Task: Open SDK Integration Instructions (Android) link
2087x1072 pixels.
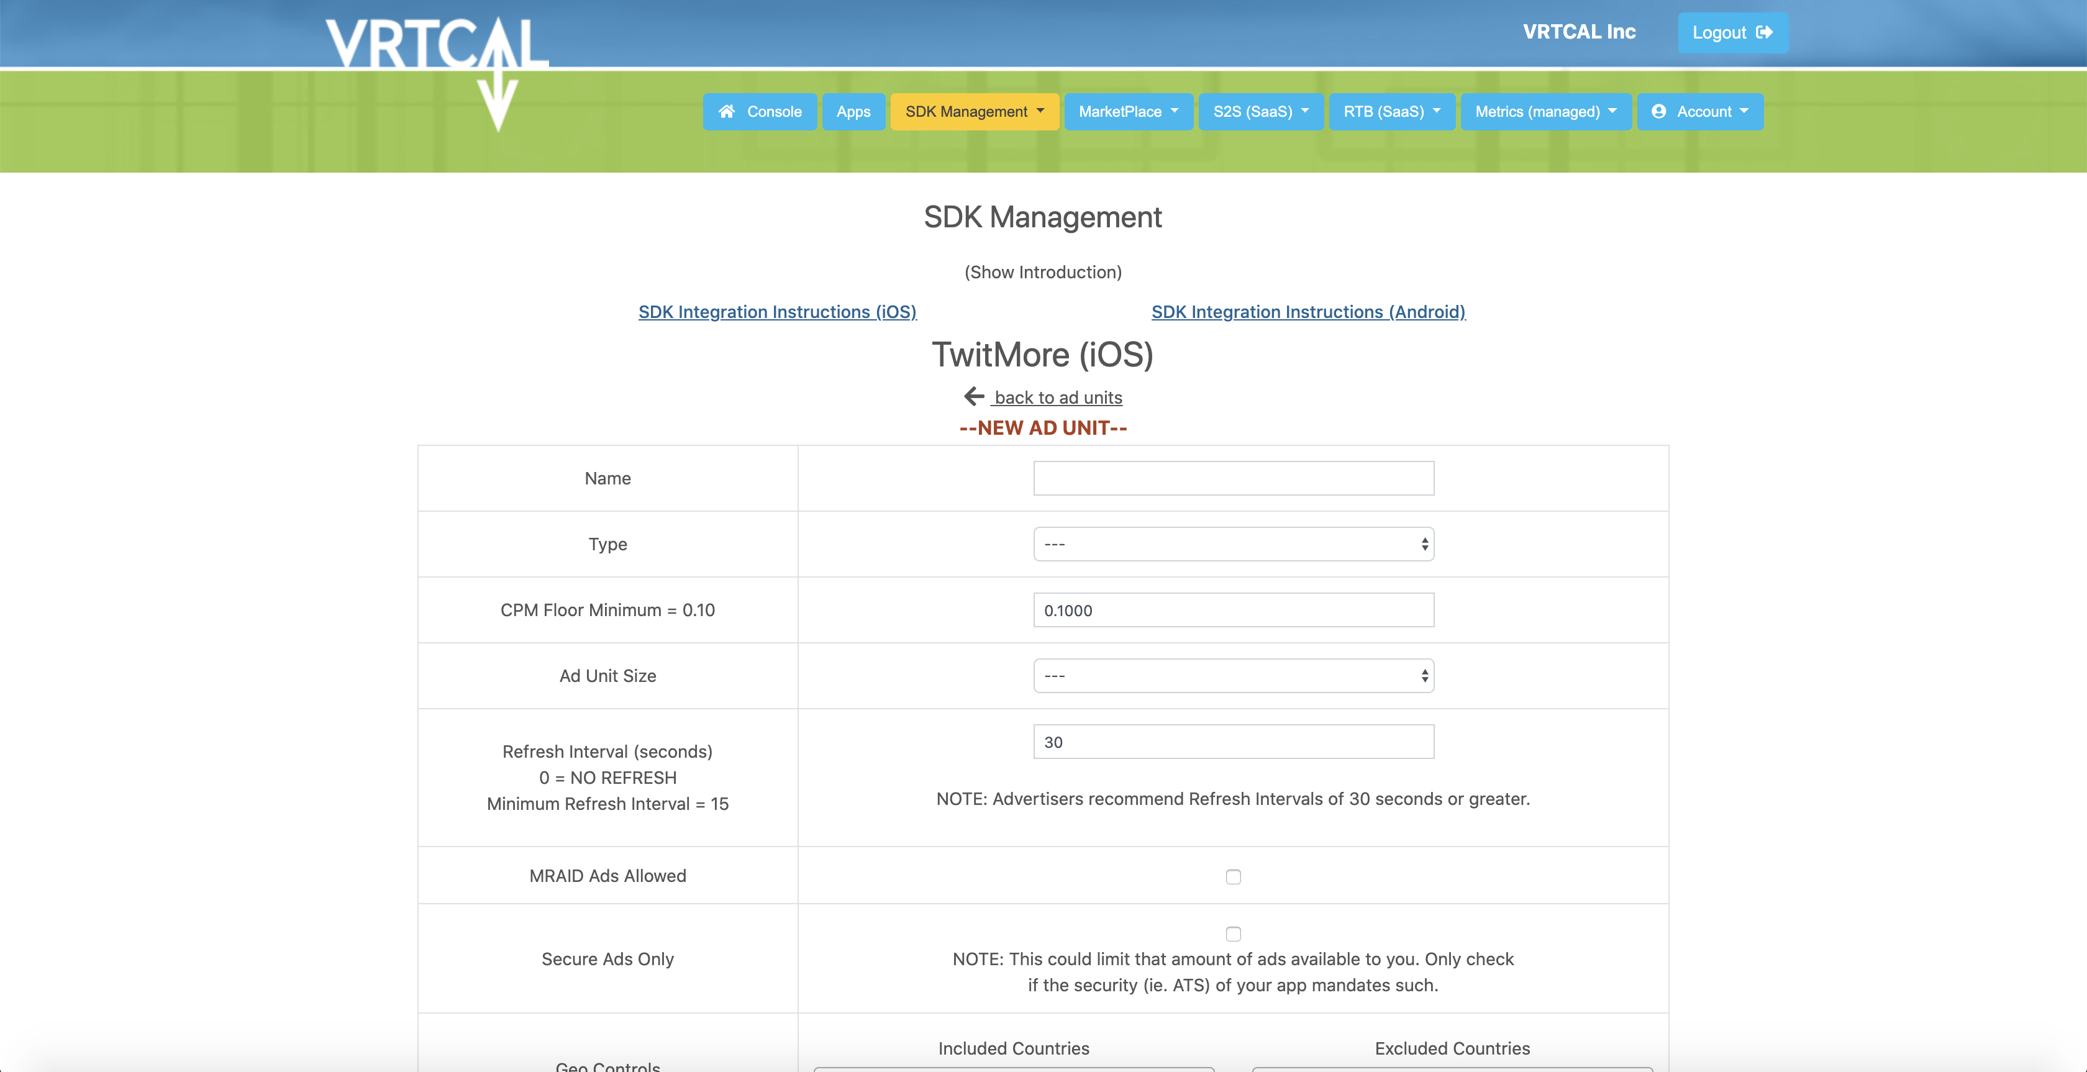Action: coord(1309,312)
